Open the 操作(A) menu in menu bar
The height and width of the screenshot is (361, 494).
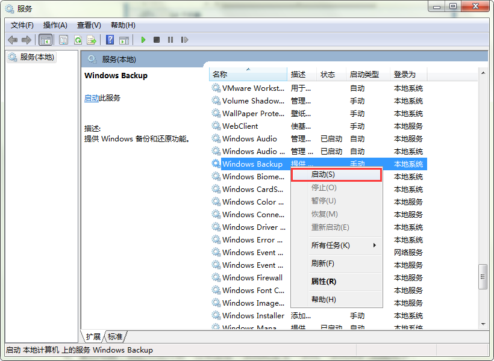[x=55, y=25]
